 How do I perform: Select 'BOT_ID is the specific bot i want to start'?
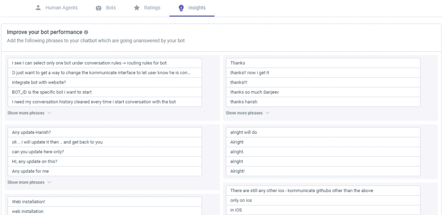click(x=105, y=92)
